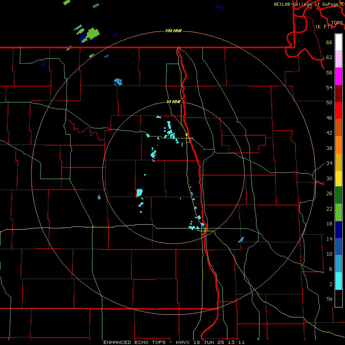The image size is (345, 345).
Task: Click the legend value "34"
Action: [x=329, y=163]
